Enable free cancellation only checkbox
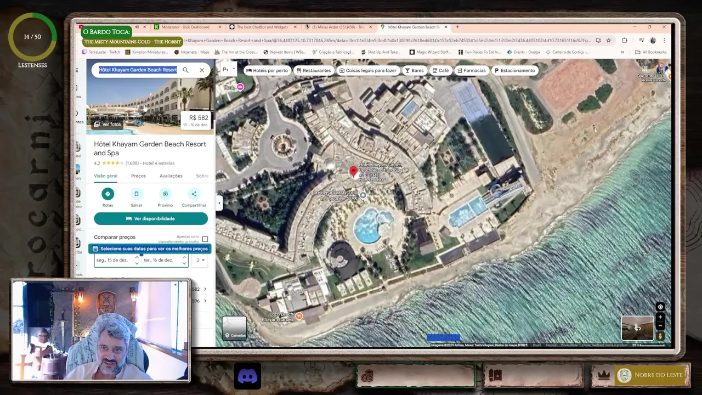Viewport: 702px width, 395px height. point(205,239)
